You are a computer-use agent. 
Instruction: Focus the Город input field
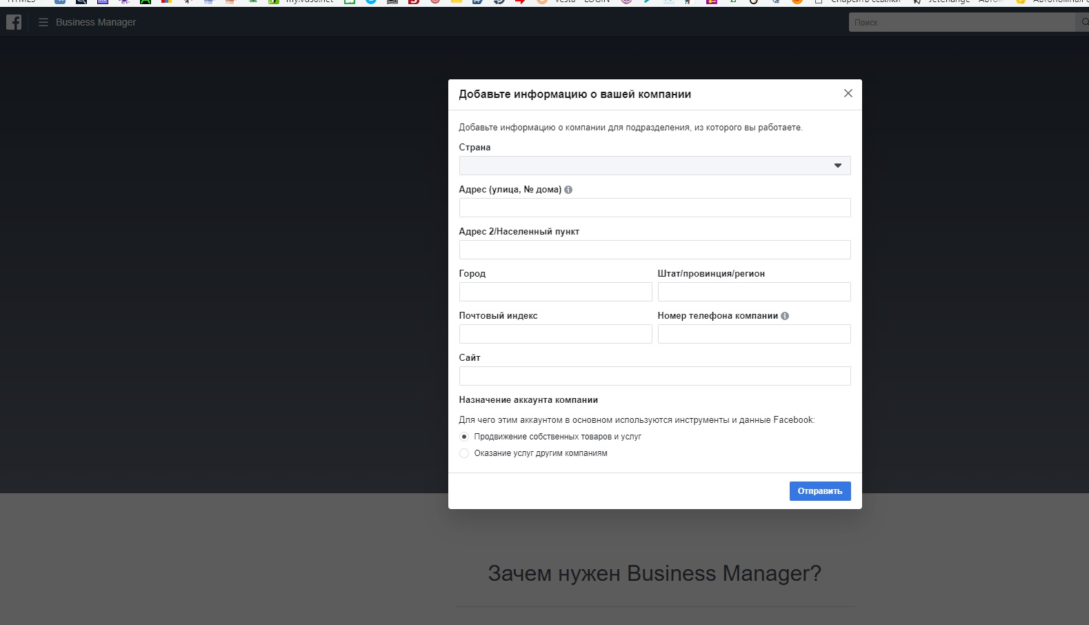pyautogui.click(x=555, y=292)
